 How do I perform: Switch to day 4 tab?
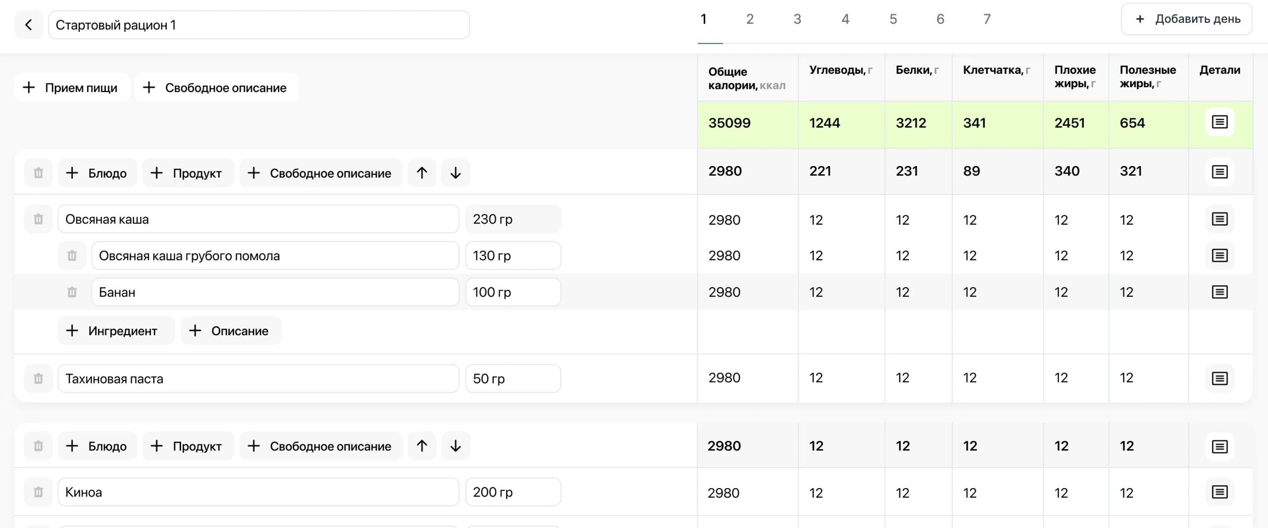pos(845,20)
